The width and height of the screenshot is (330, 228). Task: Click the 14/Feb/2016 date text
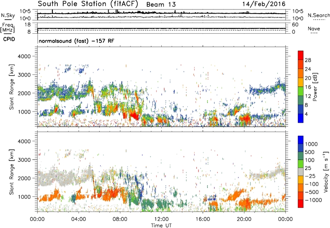[264, 4]
